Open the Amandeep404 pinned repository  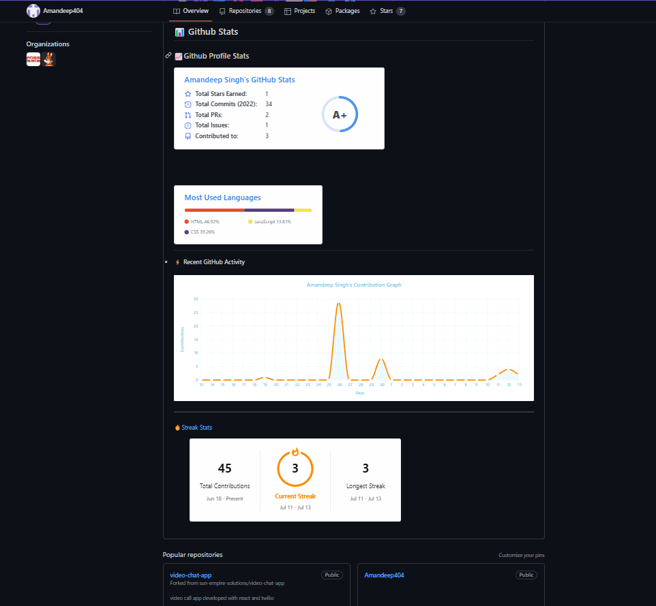tap(384, 575)
